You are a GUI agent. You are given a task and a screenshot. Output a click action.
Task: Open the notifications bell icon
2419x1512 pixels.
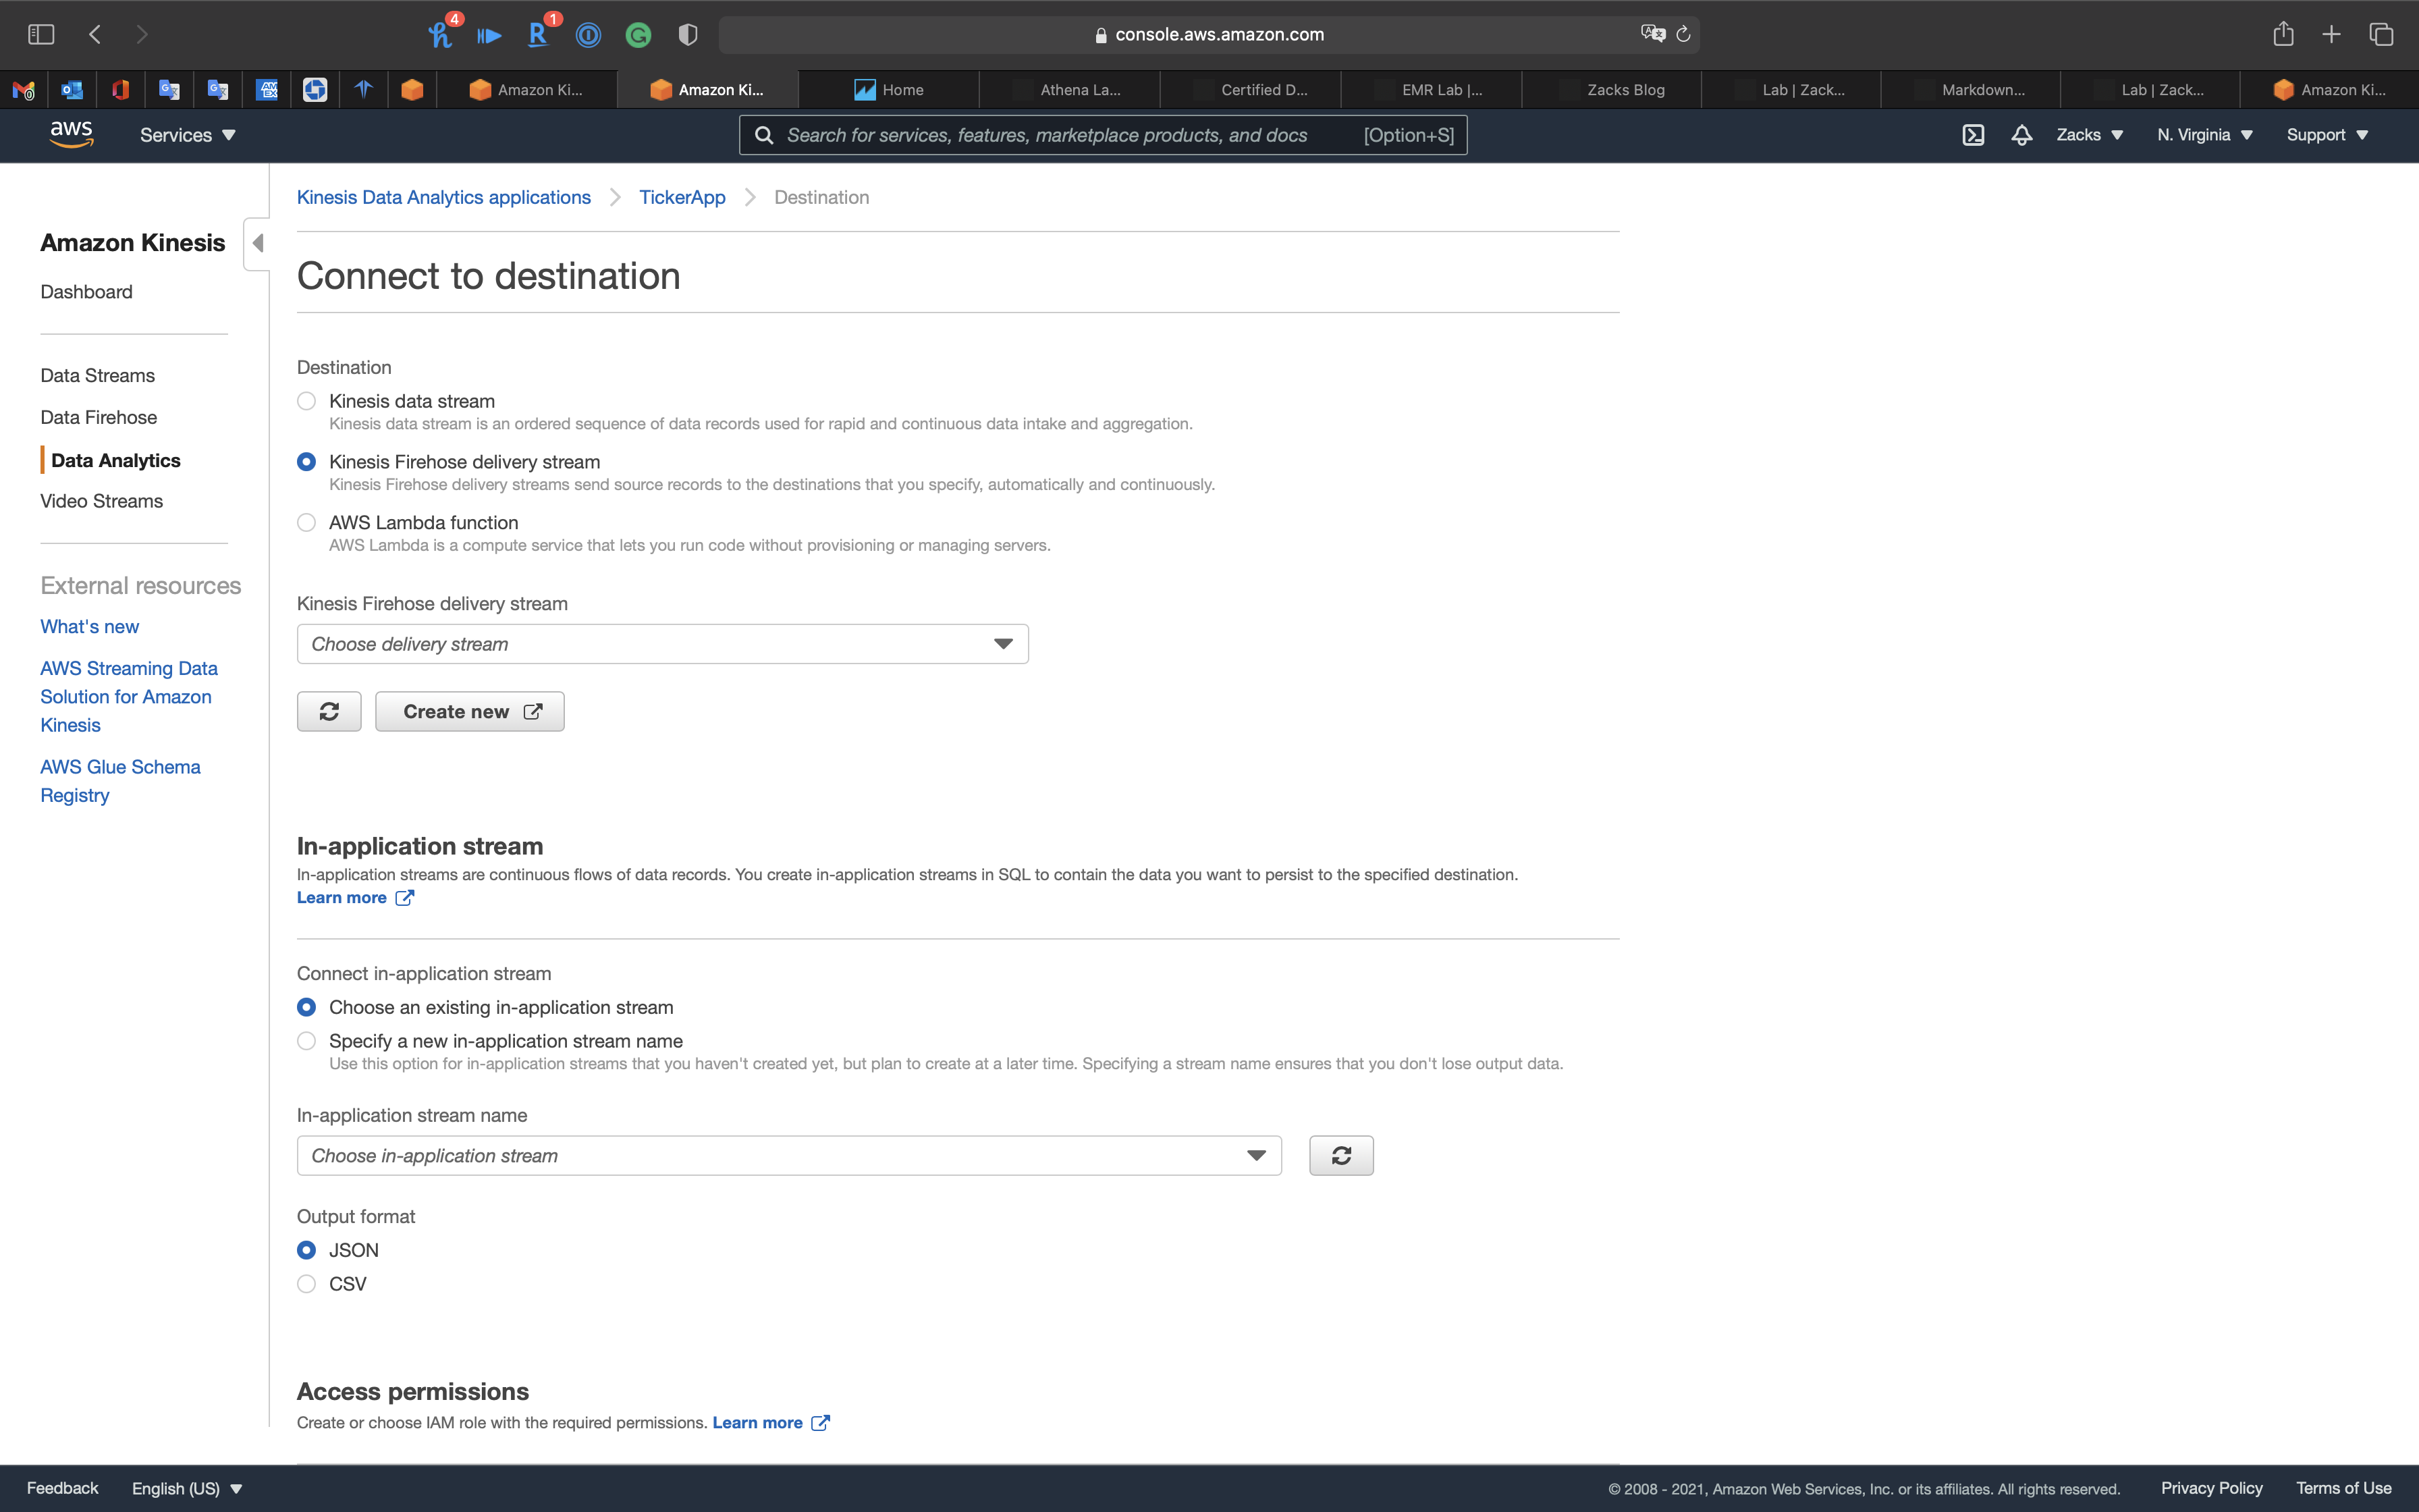tap(2021, 135)
